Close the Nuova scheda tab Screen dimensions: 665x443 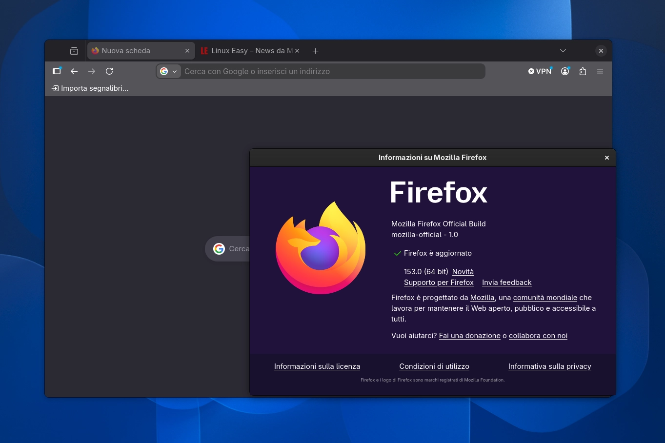[187, 51]
